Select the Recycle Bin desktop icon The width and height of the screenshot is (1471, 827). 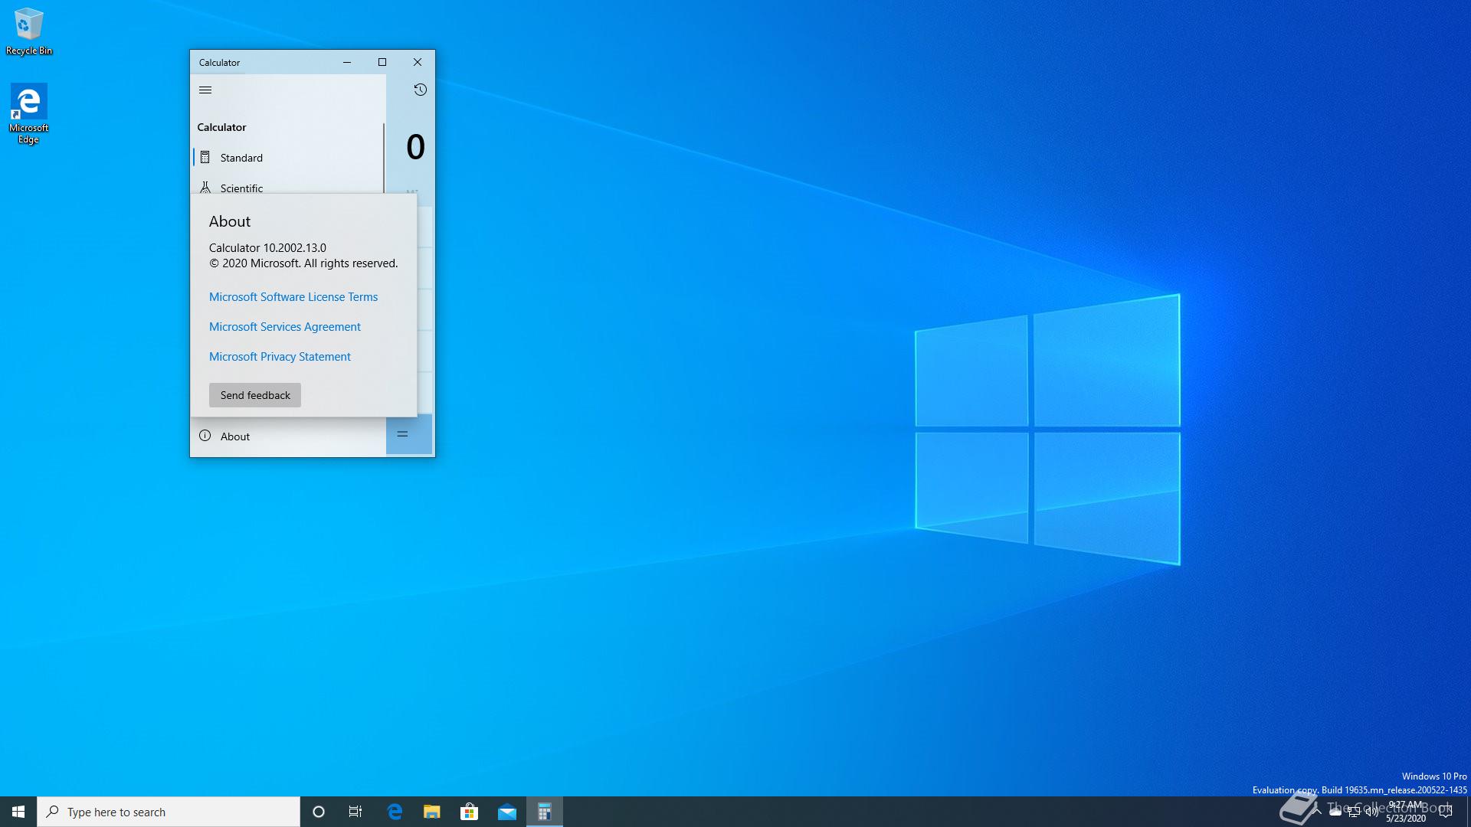pyautogui.click(x=29, y=31)
